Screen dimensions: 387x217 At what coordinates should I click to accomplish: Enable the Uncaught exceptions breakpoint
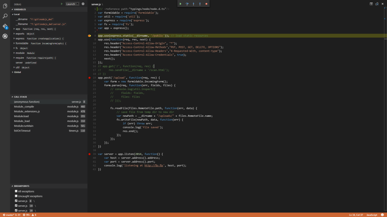[16, 196]
